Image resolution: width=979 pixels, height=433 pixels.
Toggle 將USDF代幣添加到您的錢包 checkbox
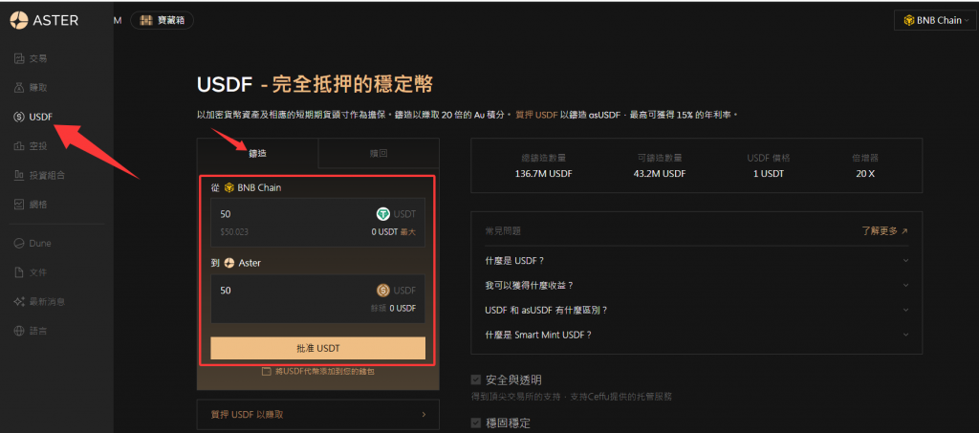(x=267, y=371)
